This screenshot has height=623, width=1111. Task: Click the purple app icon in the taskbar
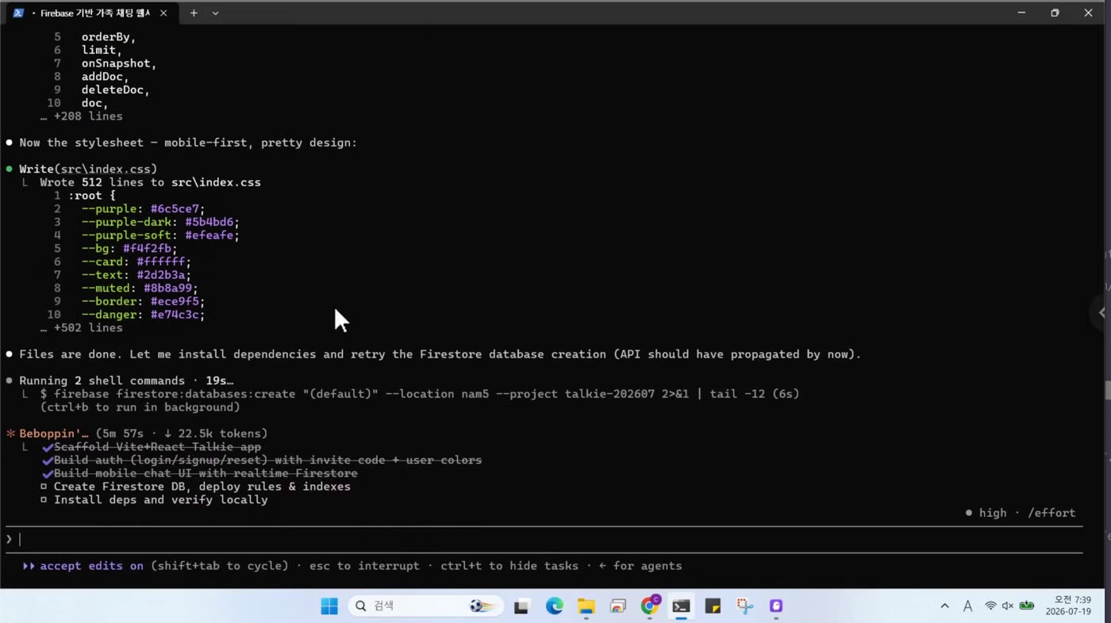pos(776,606)
